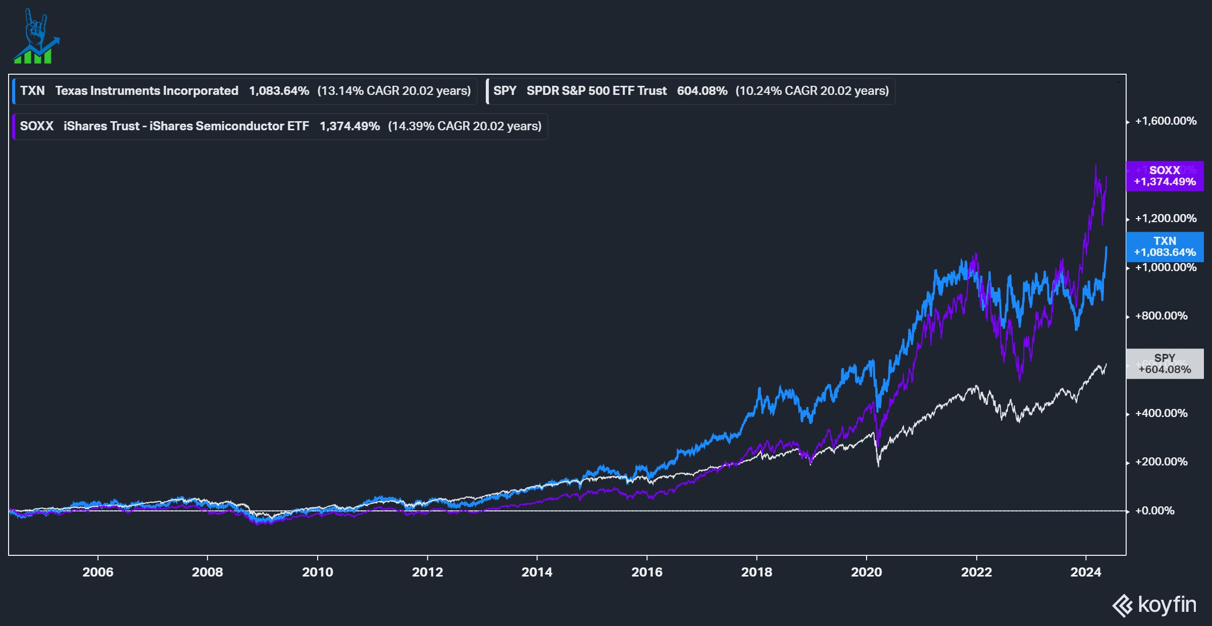Click the +400.00% y-axis label
The height and width of the screenshot is (626, 1212).
(x=1161, y=413)
